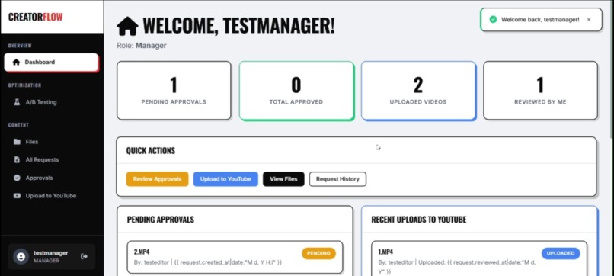614x276 pixels.
Task: Click the Pending Approvals panel heading
Action: 161,220
